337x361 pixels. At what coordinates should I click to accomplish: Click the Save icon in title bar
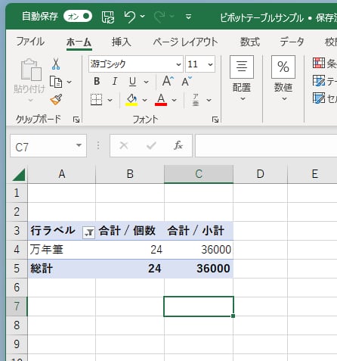tap(108, 17)
